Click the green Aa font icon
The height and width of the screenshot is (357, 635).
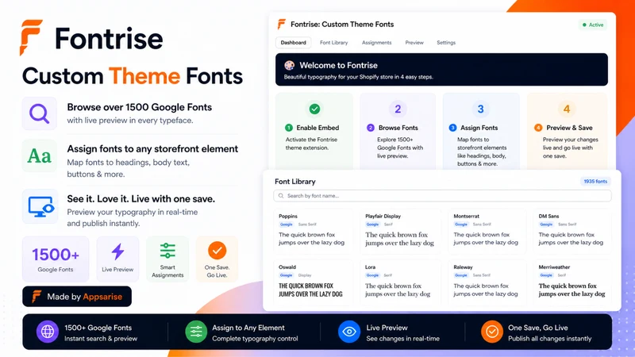(x=39, y=155)
